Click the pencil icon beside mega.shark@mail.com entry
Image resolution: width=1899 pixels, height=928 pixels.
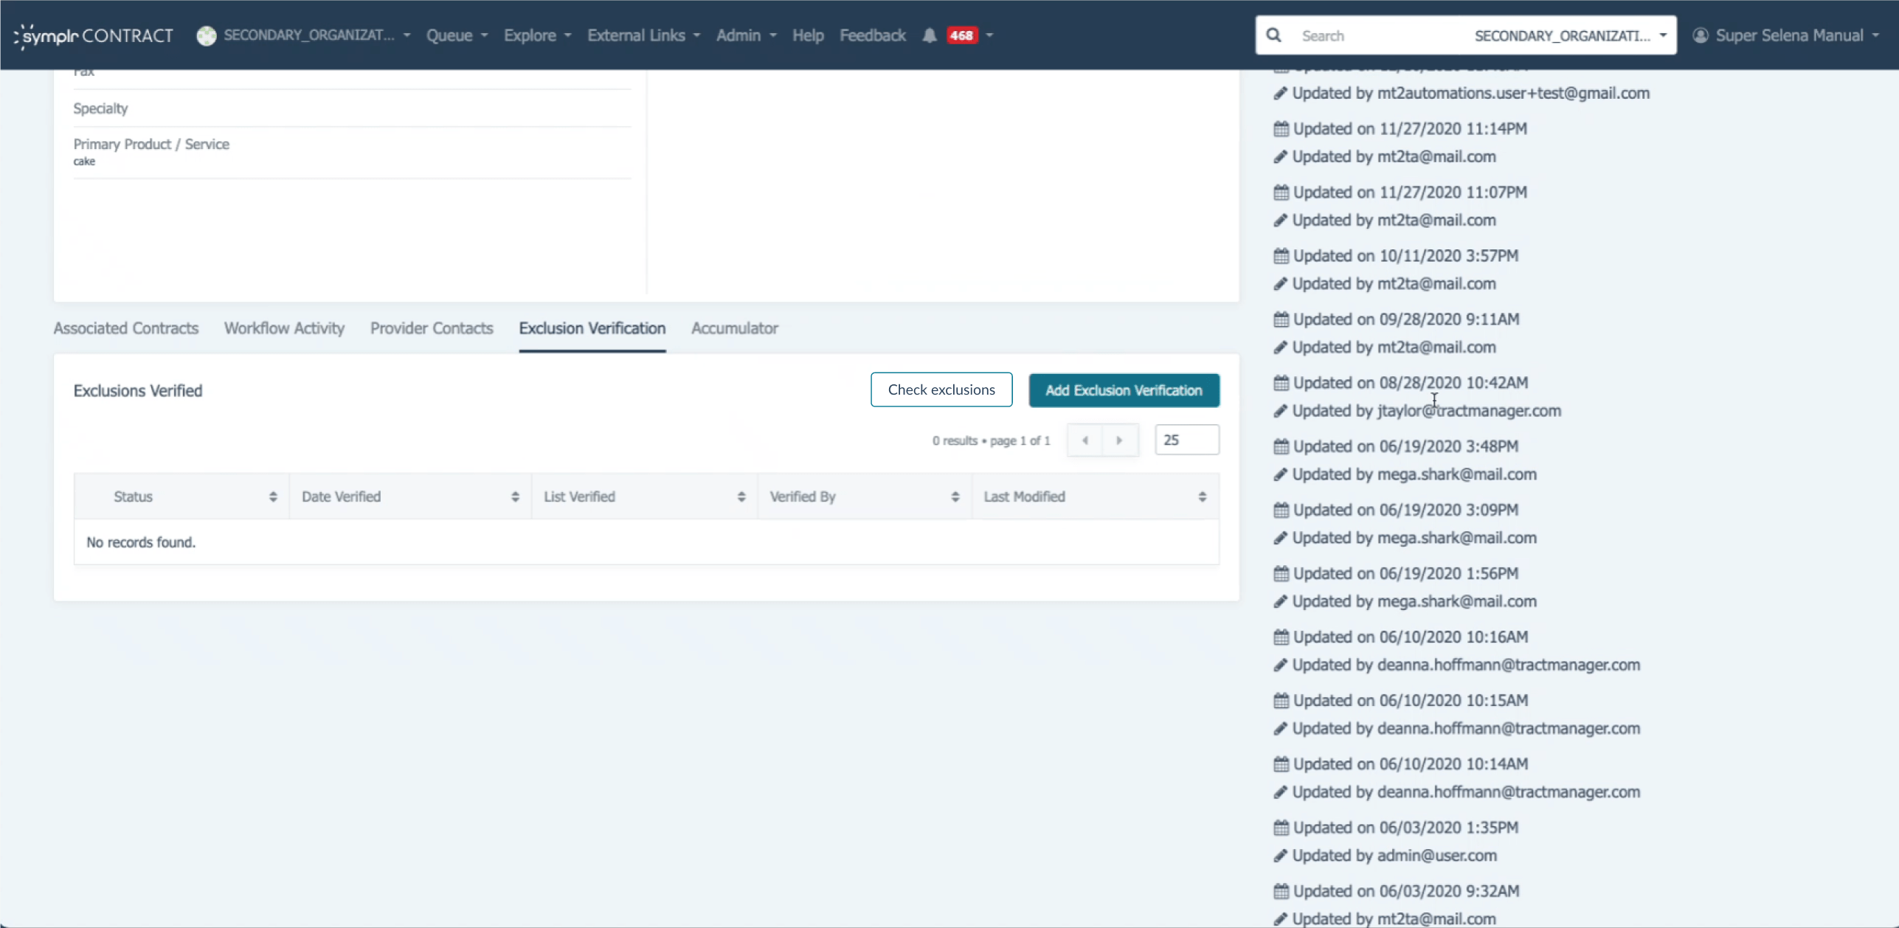click(x=1281, y=474)
